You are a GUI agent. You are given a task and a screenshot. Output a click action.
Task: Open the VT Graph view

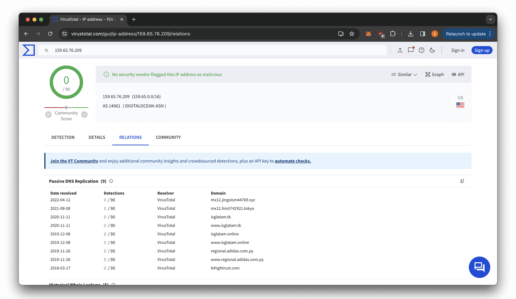[434, 74]
